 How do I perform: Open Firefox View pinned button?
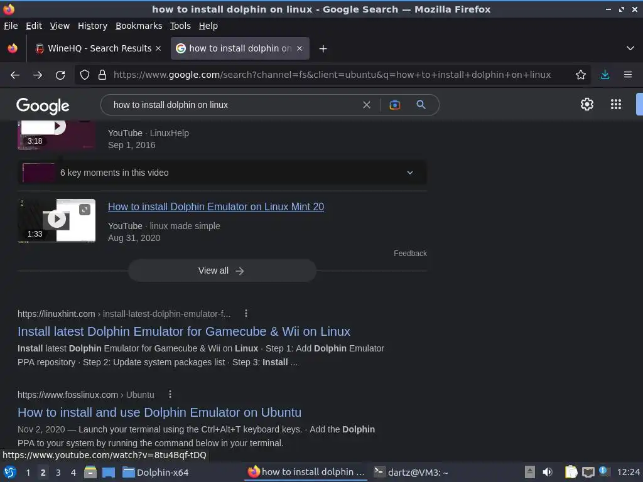[x=13, y=48]
